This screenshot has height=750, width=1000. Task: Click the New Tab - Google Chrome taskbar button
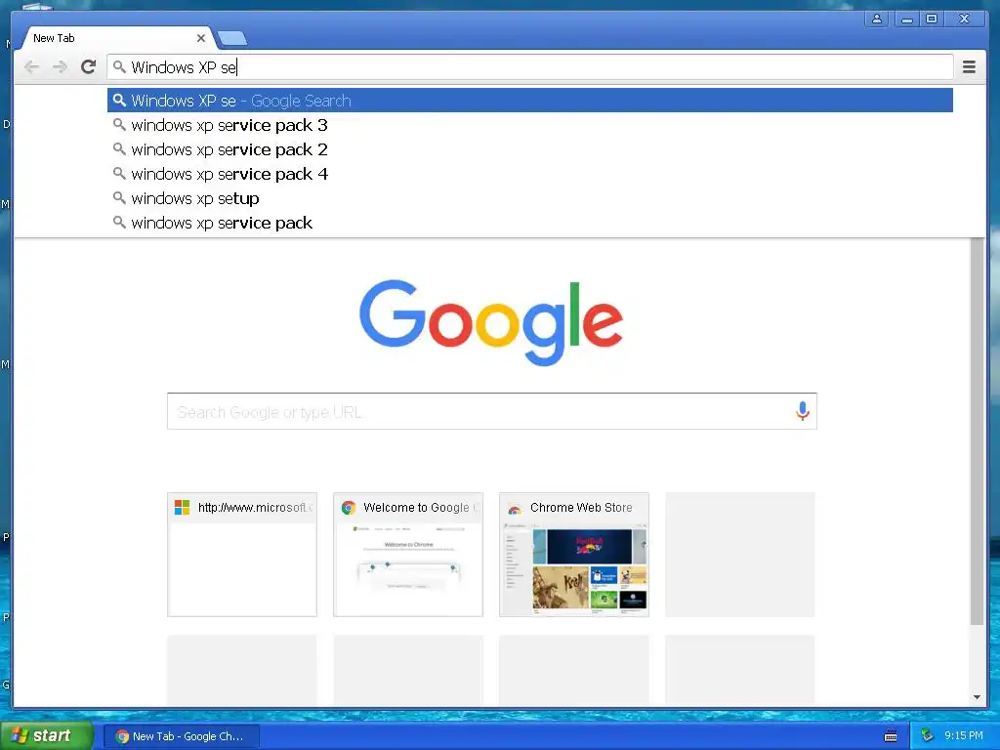coord(182,736)
